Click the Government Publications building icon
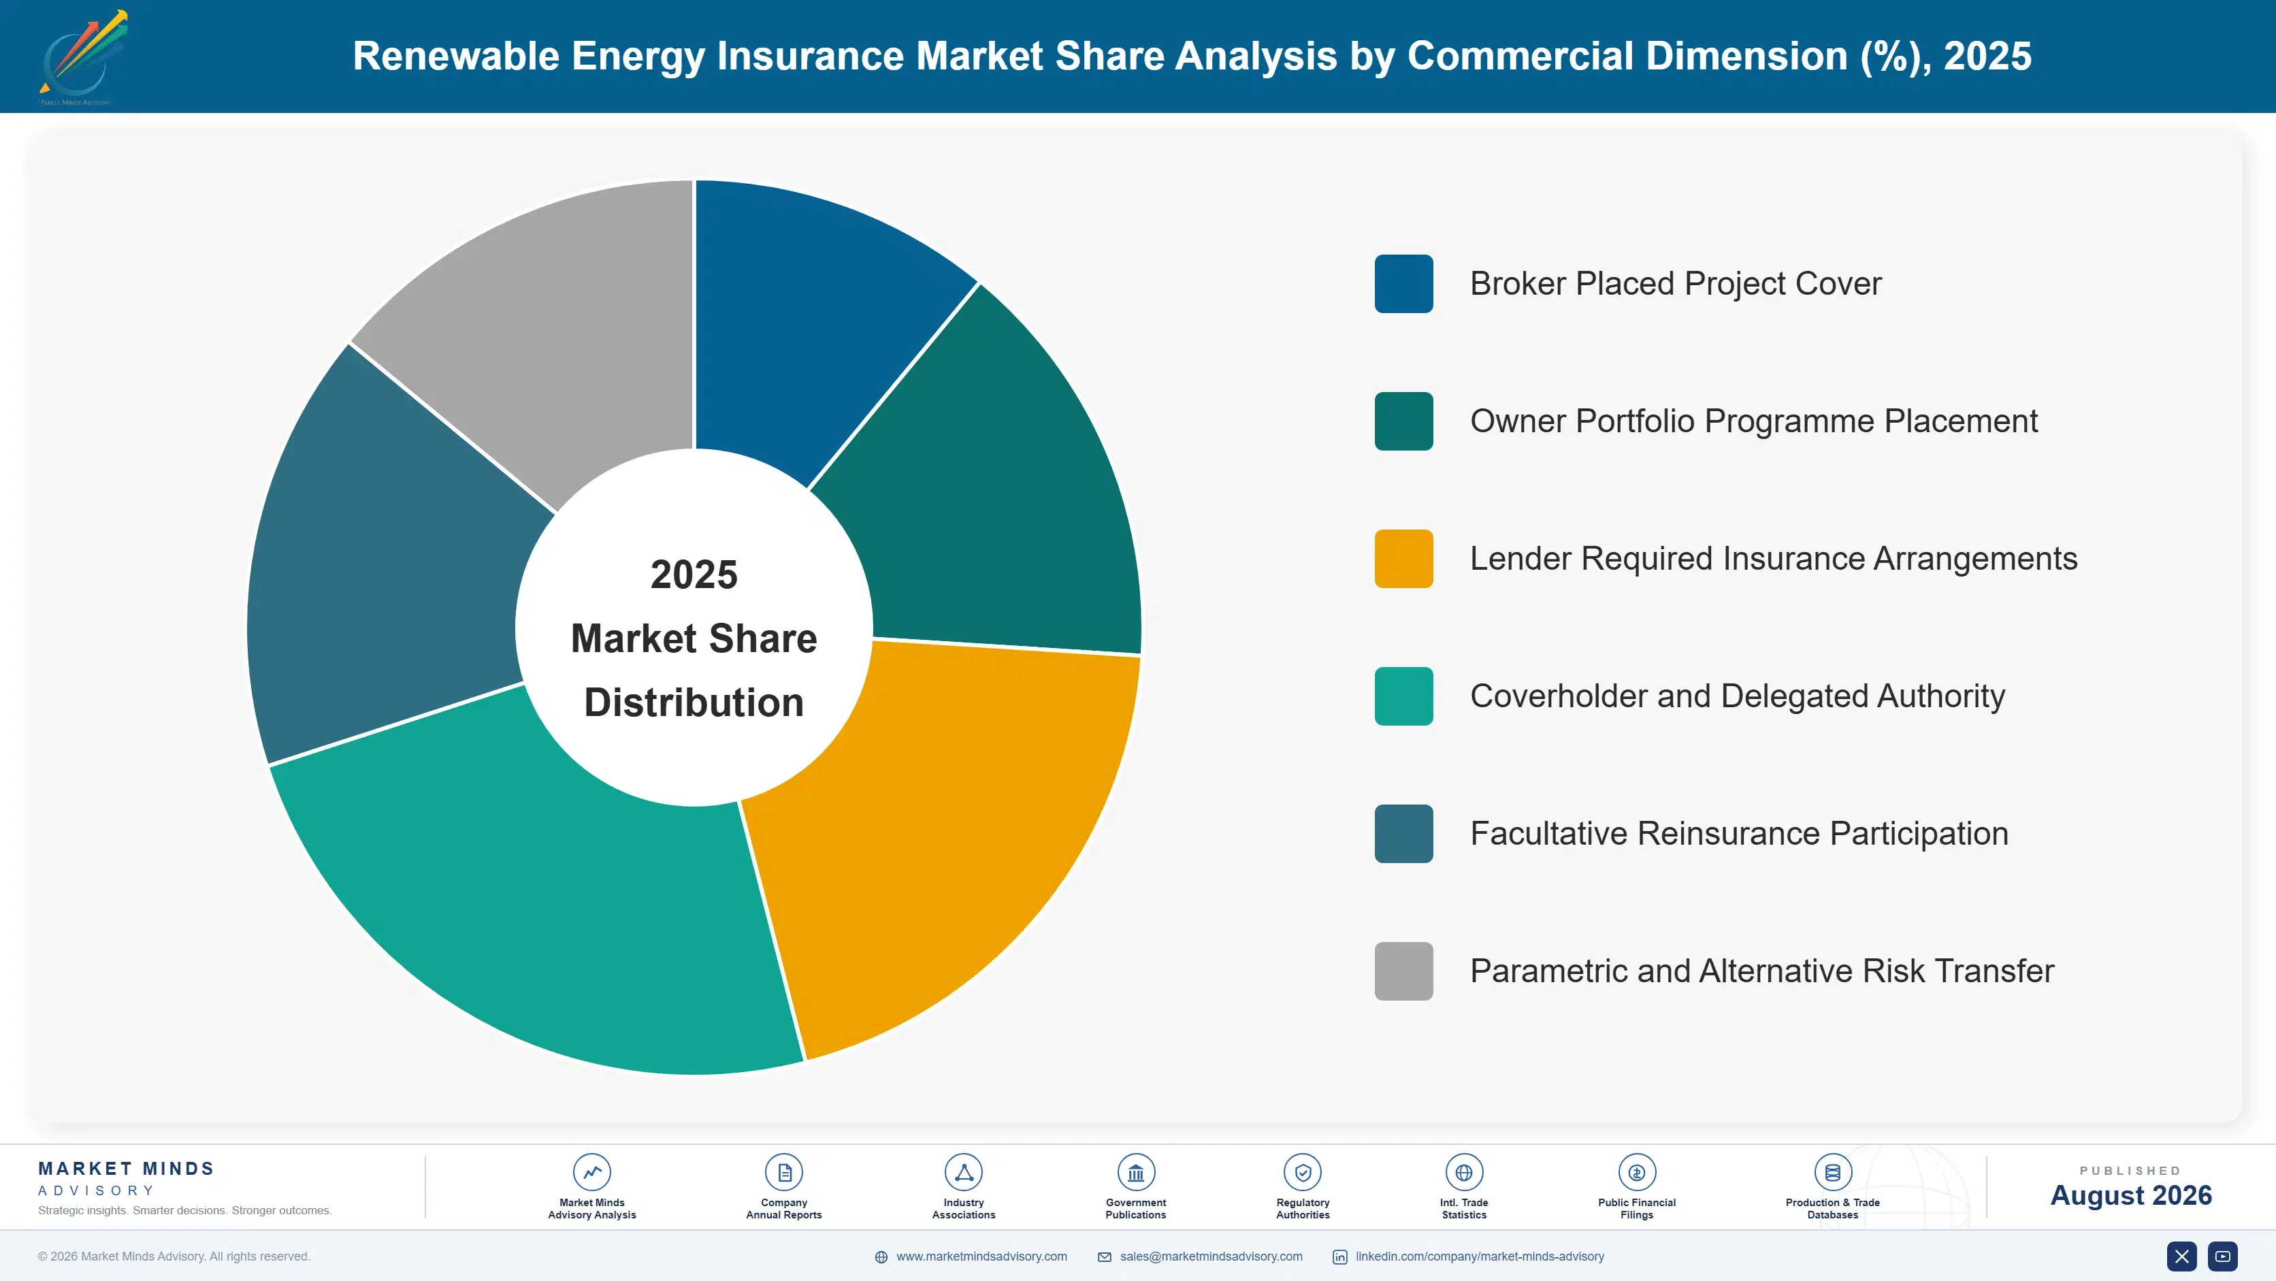This screenshot has height=1281, width=2276. pos(1135,1172)
